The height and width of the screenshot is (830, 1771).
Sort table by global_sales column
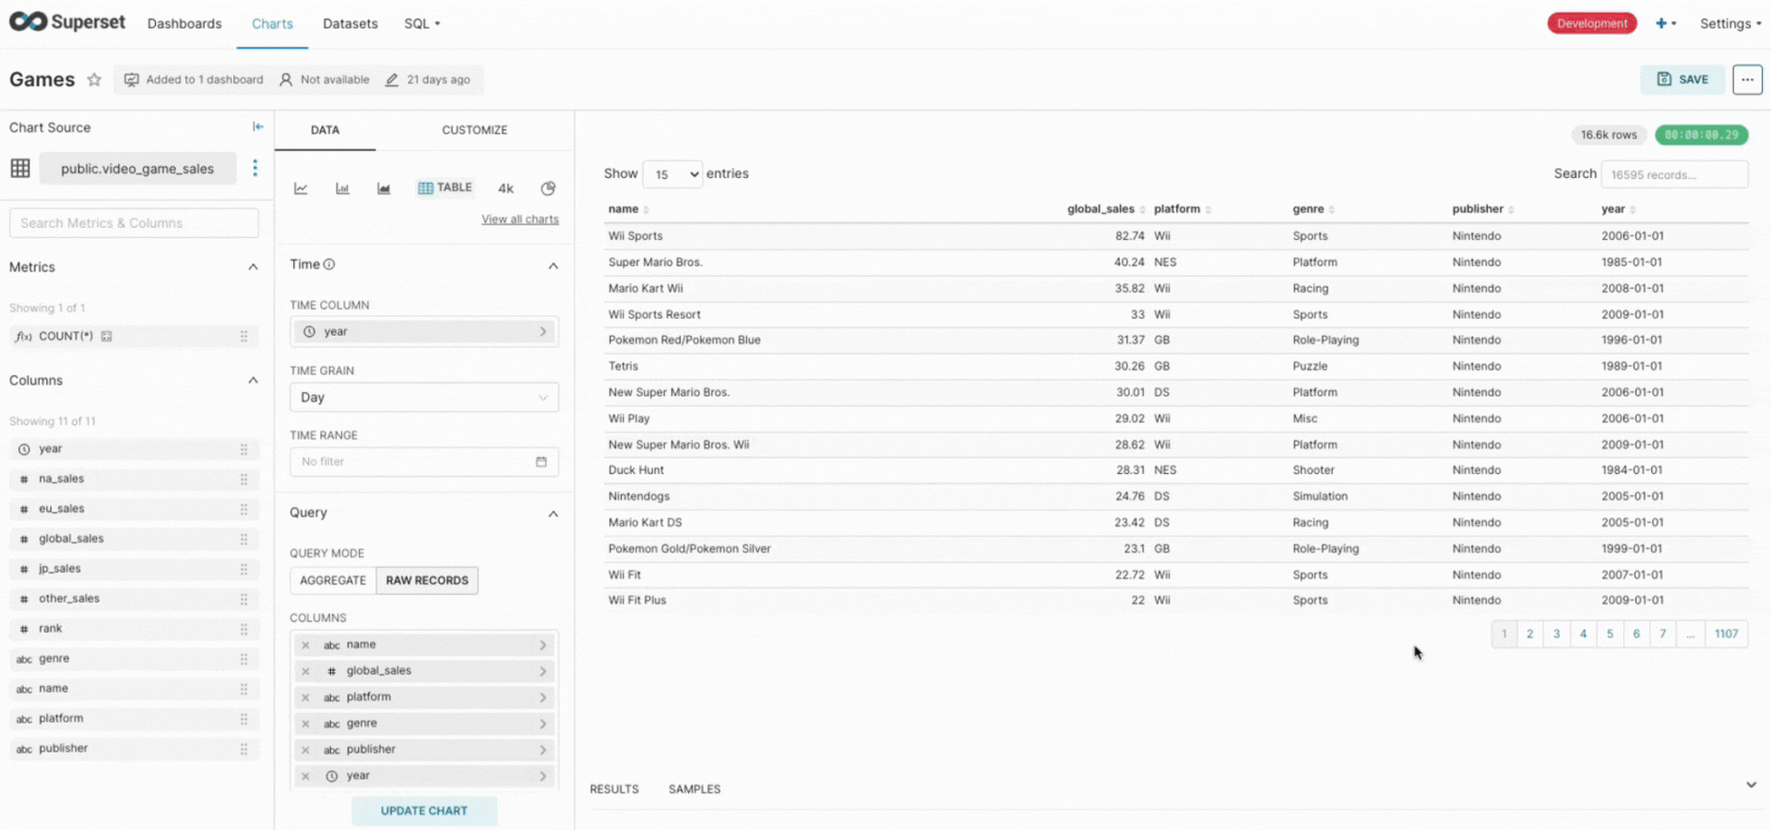click(1100, 209)
